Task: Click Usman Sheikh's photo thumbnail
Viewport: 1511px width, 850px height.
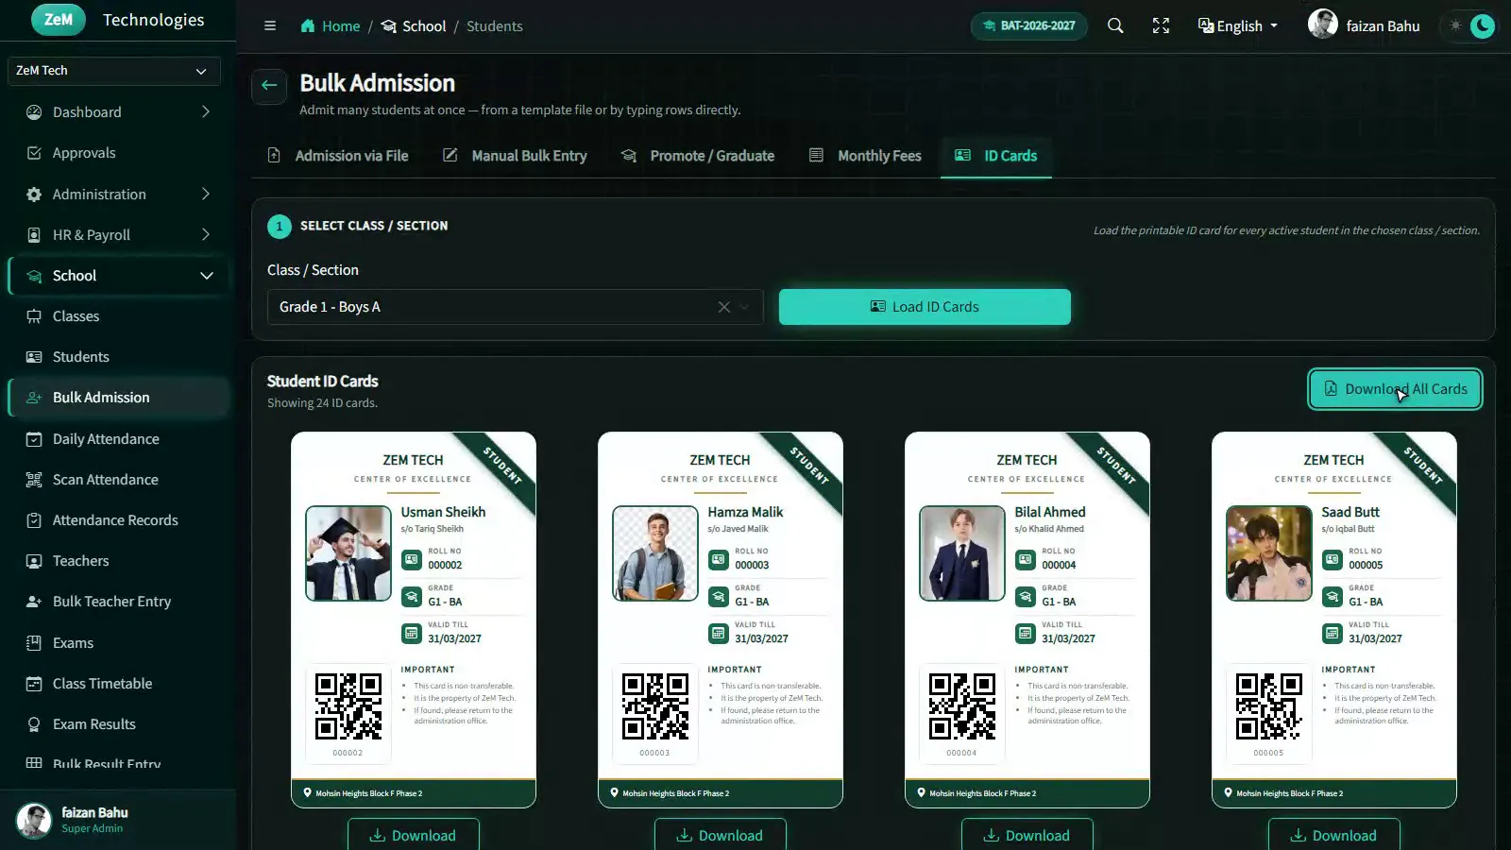Action: coord(348,553)
